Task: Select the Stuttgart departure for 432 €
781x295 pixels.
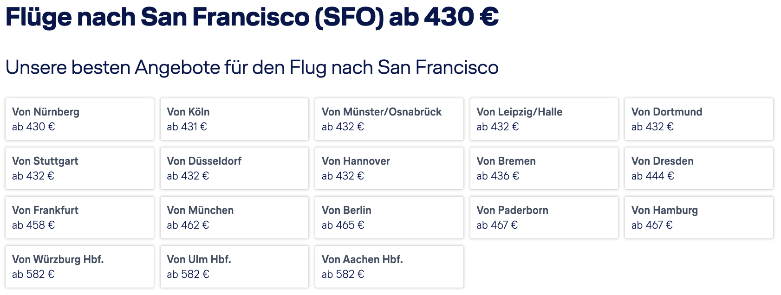Action: (79, 168)
